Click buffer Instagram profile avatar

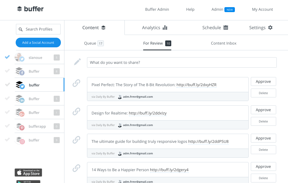(20, 140)
